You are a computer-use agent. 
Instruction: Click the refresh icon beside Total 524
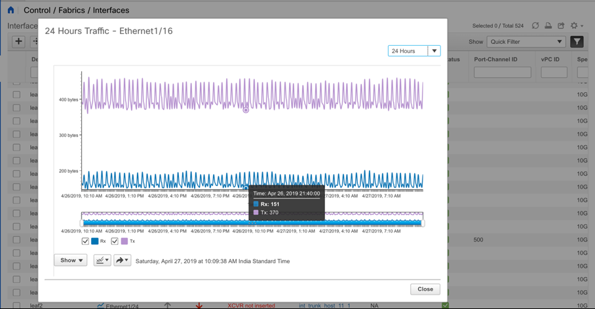(x=535, y=26)
